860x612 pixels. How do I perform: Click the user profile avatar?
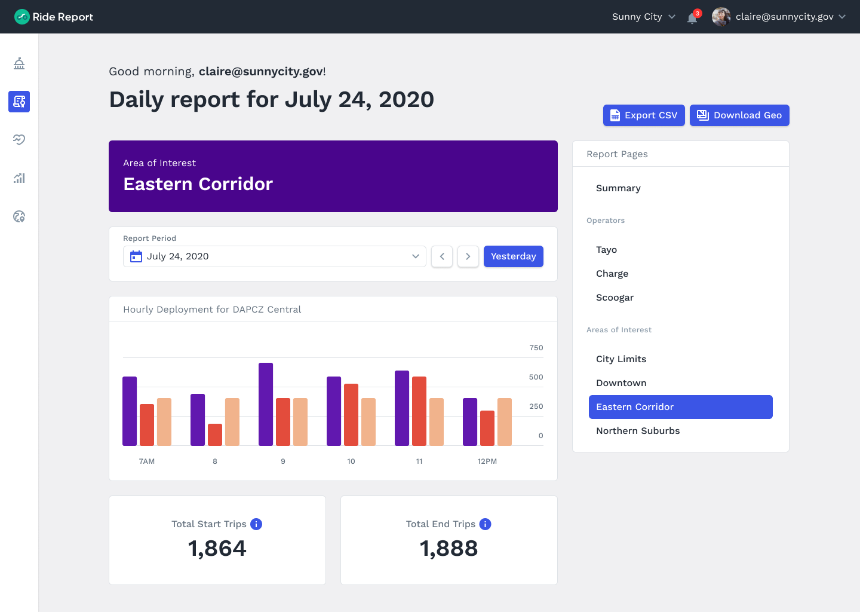(721, 17)
